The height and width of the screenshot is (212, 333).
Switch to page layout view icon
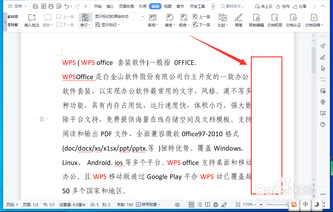(x=191, y=205)
